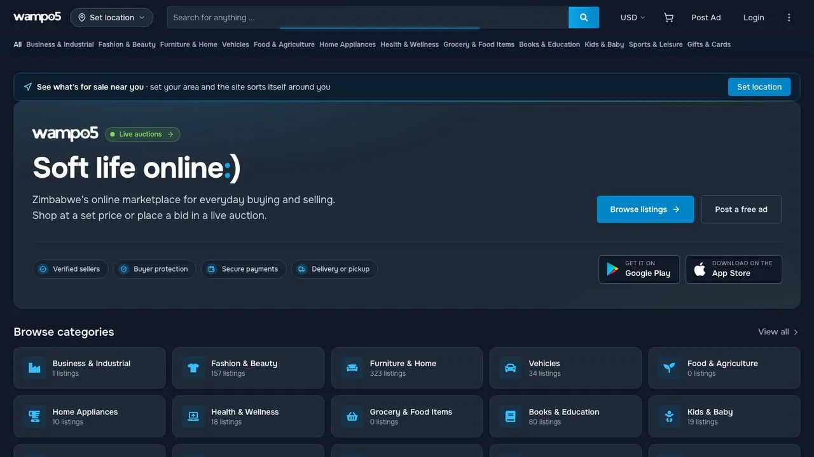
Task: Open Vehicles in the category bar
Action: click(x=235, y=44)
